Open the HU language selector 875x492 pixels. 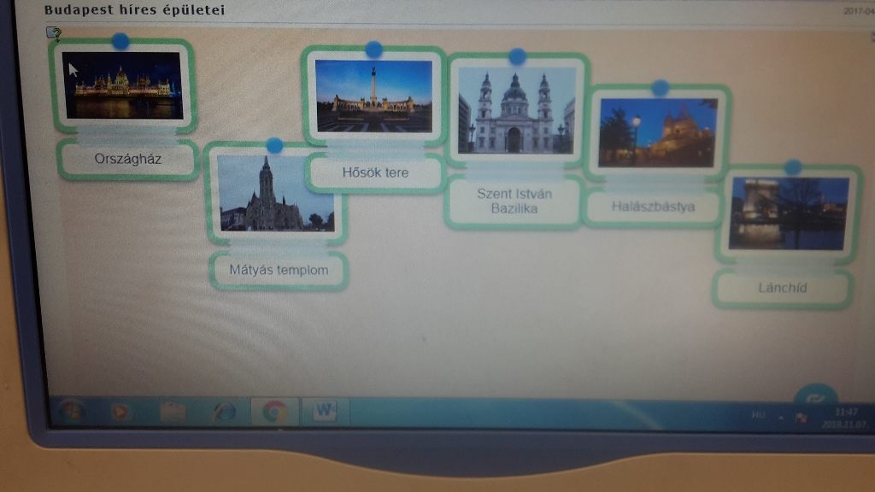click(x=759, y=416)
